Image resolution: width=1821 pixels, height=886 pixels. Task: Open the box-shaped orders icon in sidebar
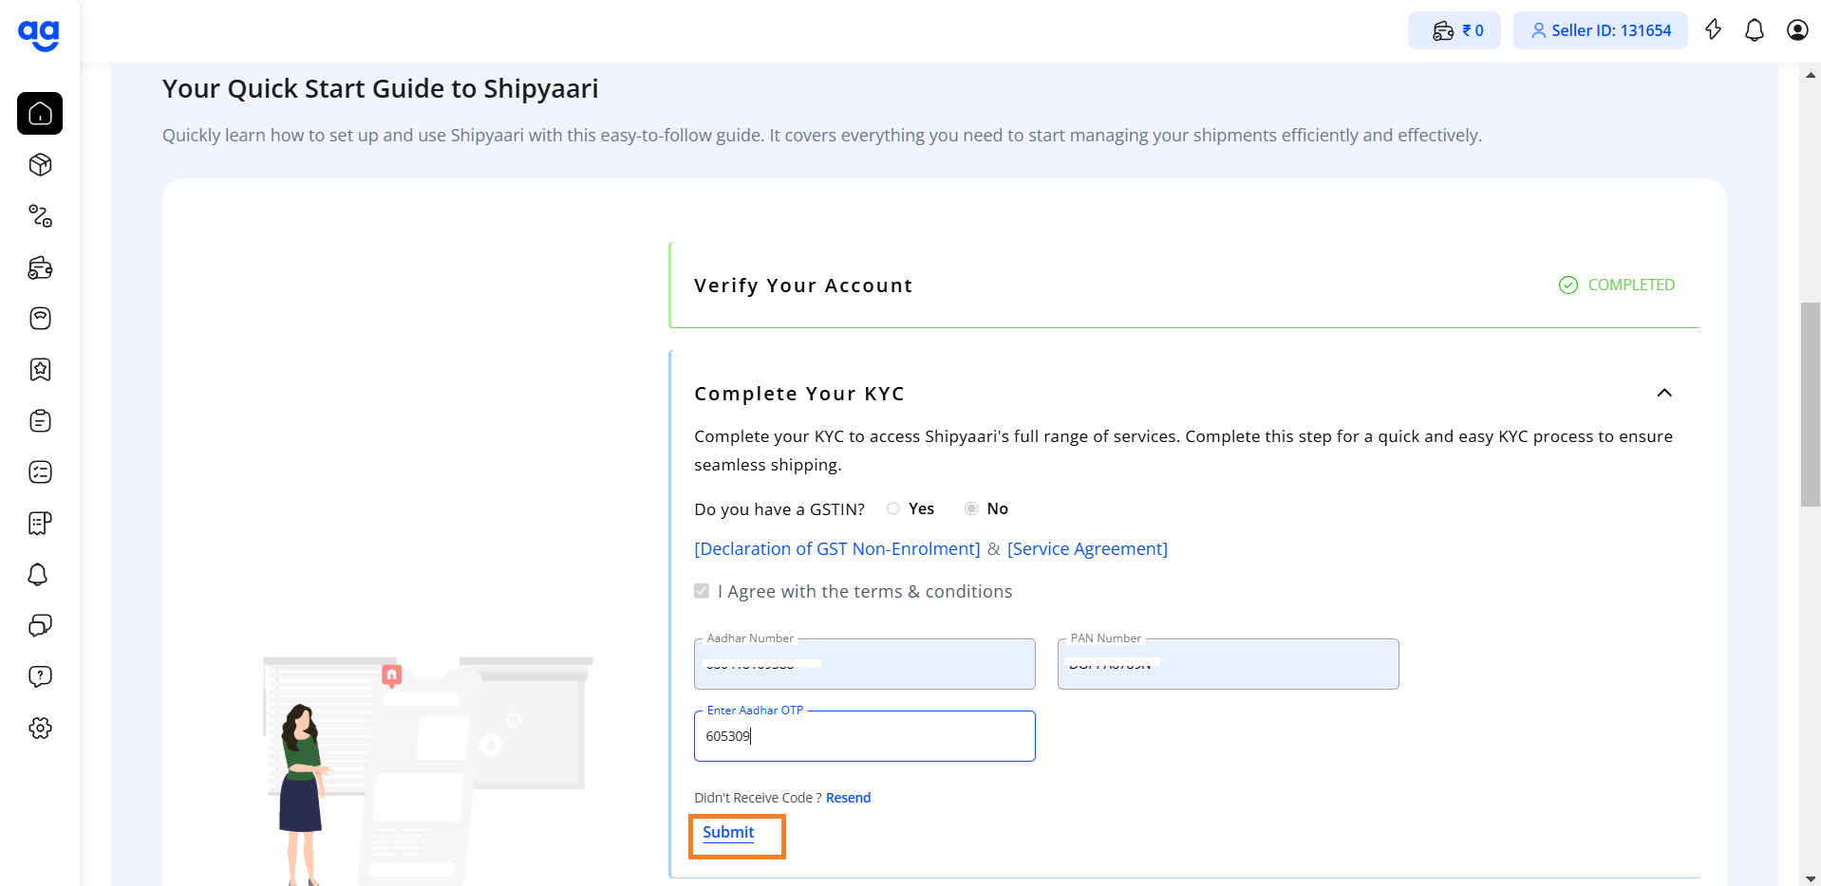tap(40, 165)
